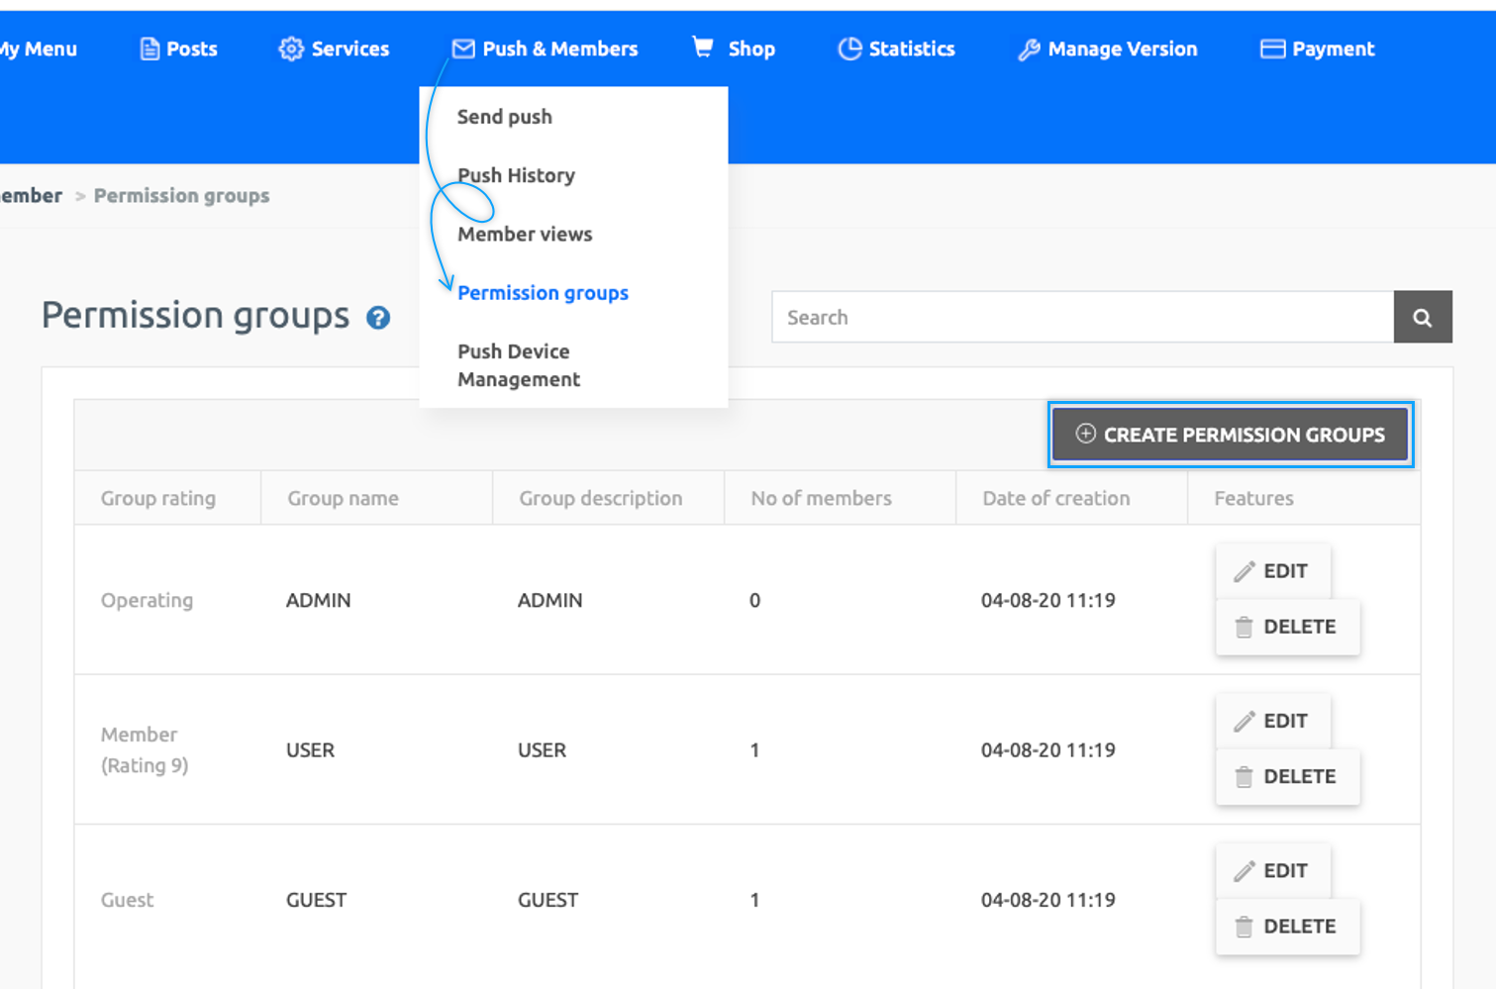Viewport: 1496px width, 989px height.
Task: Click the Create Permission Groups button
Action: tap(1230, 435)
